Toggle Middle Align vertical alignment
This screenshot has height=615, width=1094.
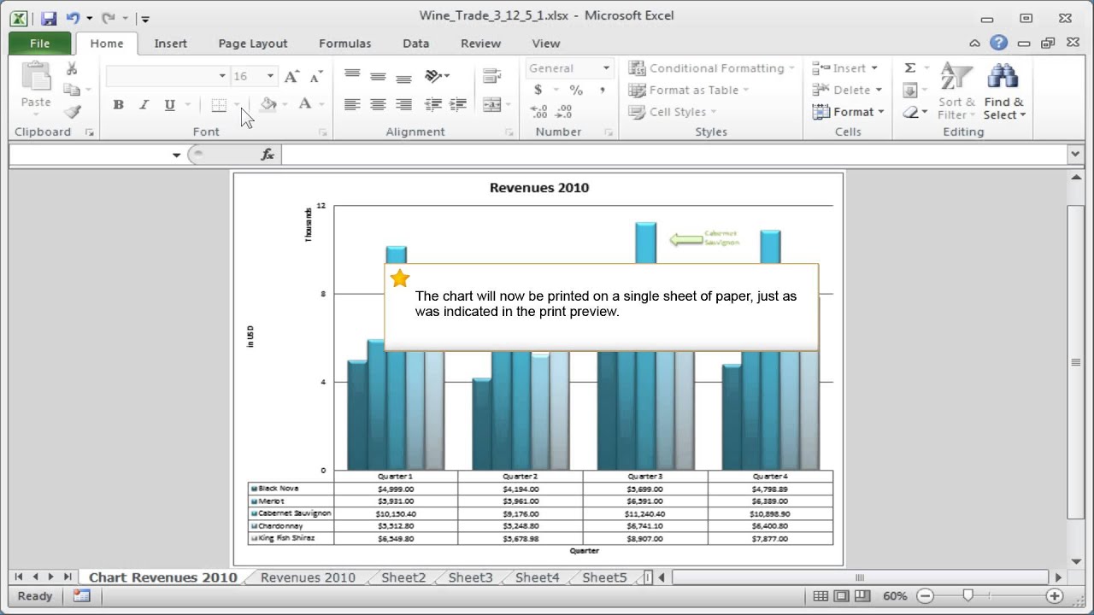(378, 76)
